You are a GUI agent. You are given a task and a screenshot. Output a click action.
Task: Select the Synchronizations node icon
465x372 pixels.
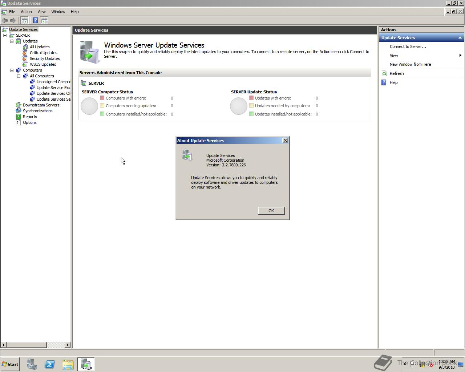19,111
